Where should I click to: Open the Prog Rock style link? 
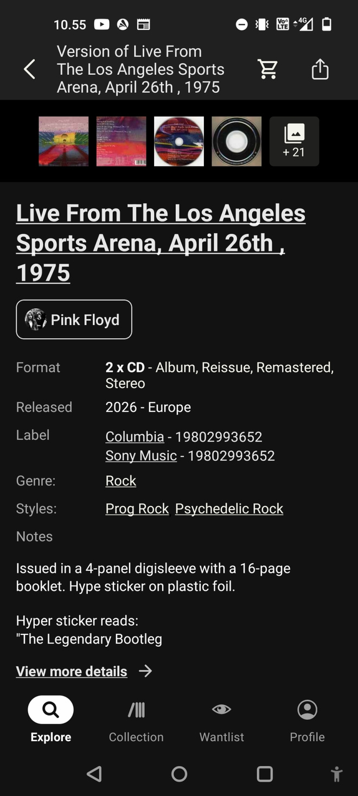[x=137, y=508]
